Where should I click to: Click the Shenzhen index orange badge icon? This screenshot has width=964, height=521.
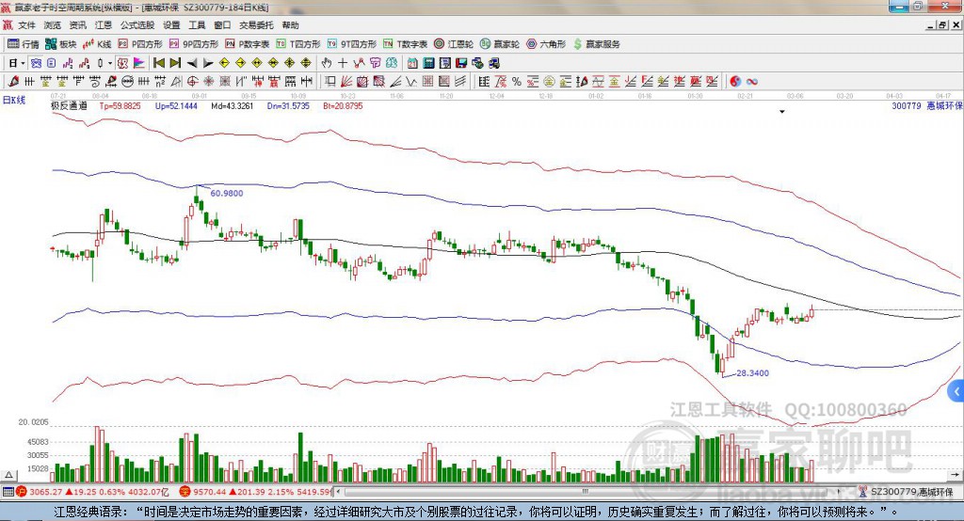click(x=185, y=492)
